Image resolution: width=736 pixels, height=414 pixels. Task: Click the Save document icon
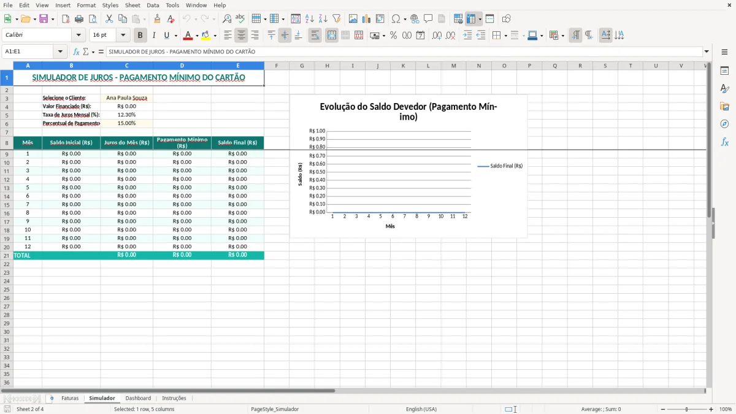pos(44,19)
